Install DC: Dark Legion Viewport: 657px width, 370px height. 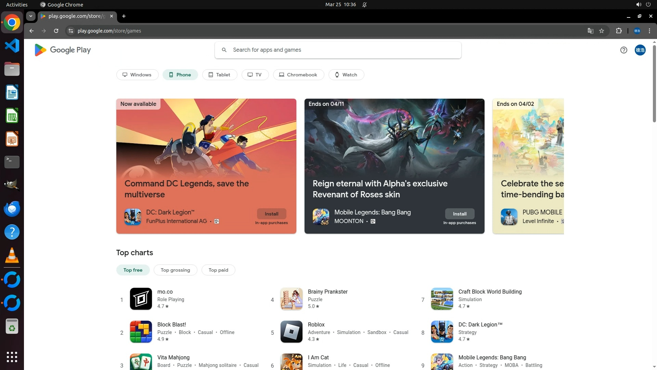[x=271, y=214]
